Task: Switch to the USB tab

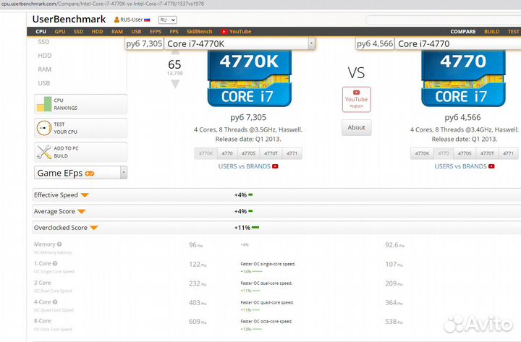Action: [x=136, y=32]
